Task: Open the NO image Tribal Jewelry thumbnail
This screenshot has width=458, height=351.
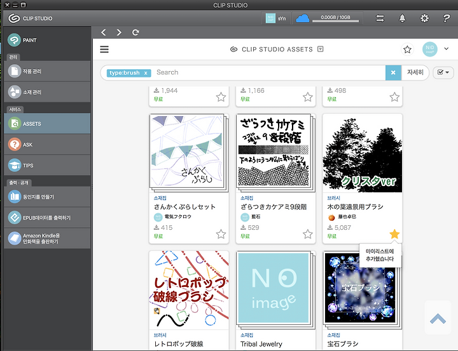Action: coord(275,290)
